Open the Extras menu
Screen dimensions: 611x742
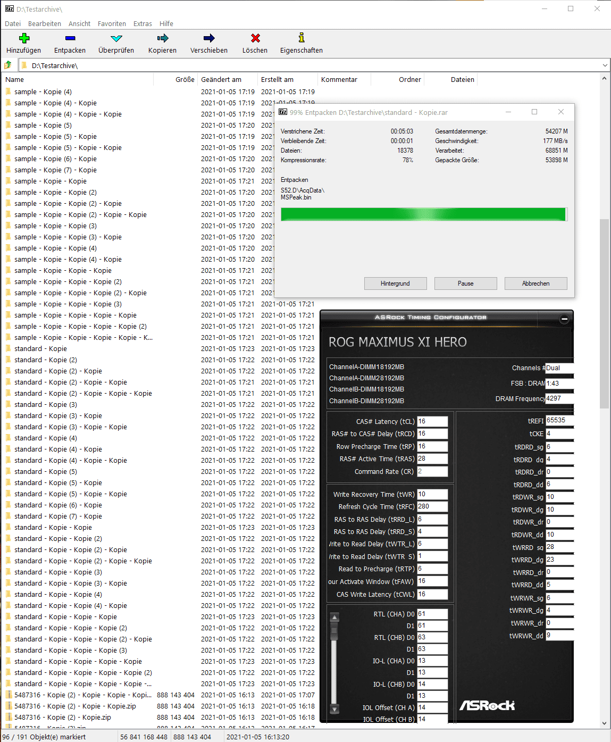143,23
